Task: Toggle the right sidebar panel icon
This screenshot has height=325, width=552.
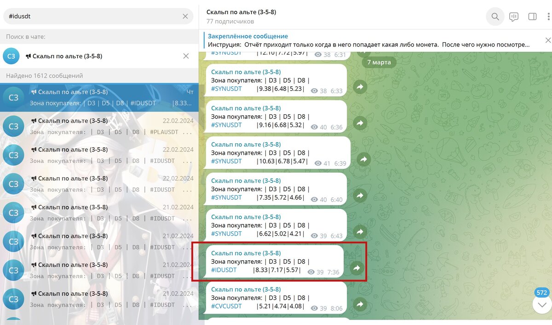Action: click(532, 17)
